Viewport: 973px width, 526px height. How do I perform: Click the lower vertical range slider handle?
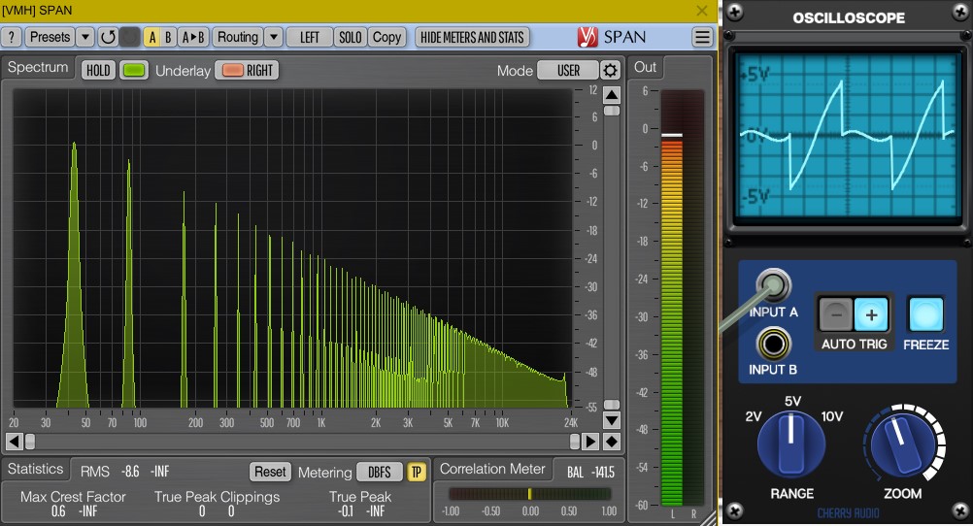pos(611,405)
